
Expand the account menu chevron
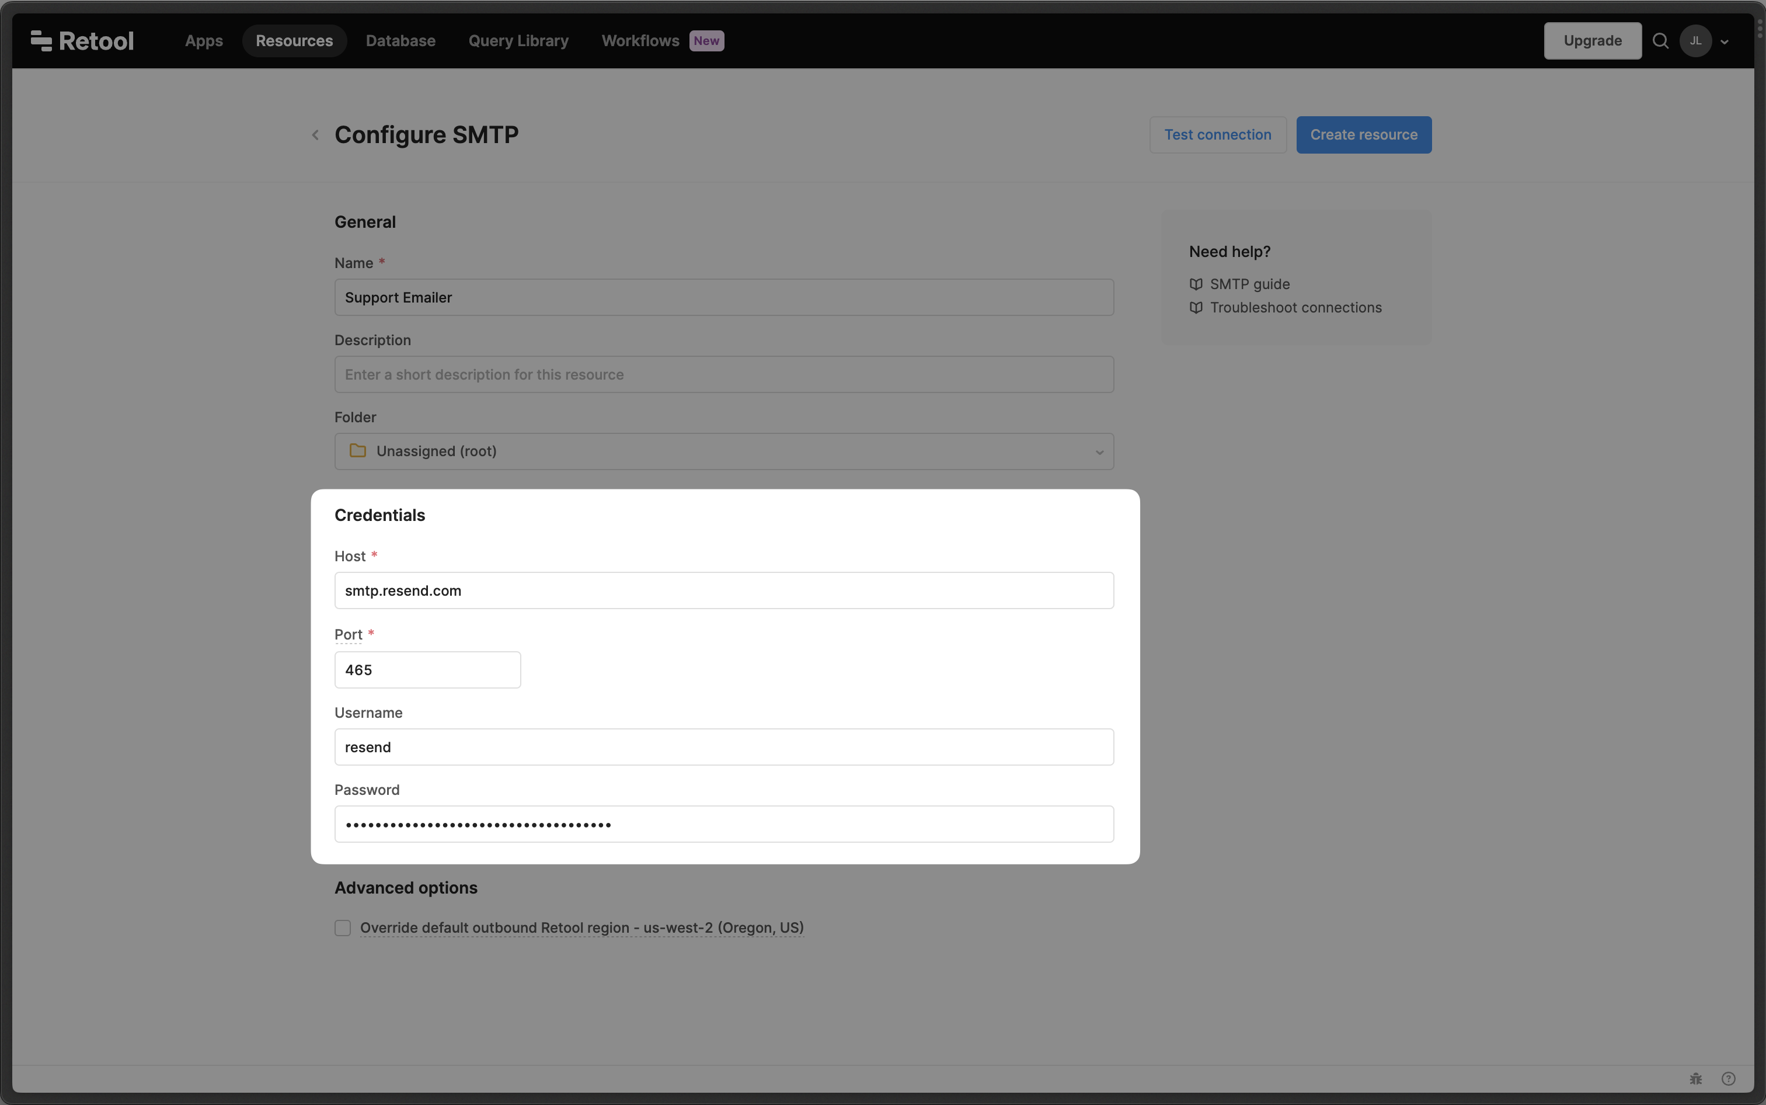point(1725,41)
